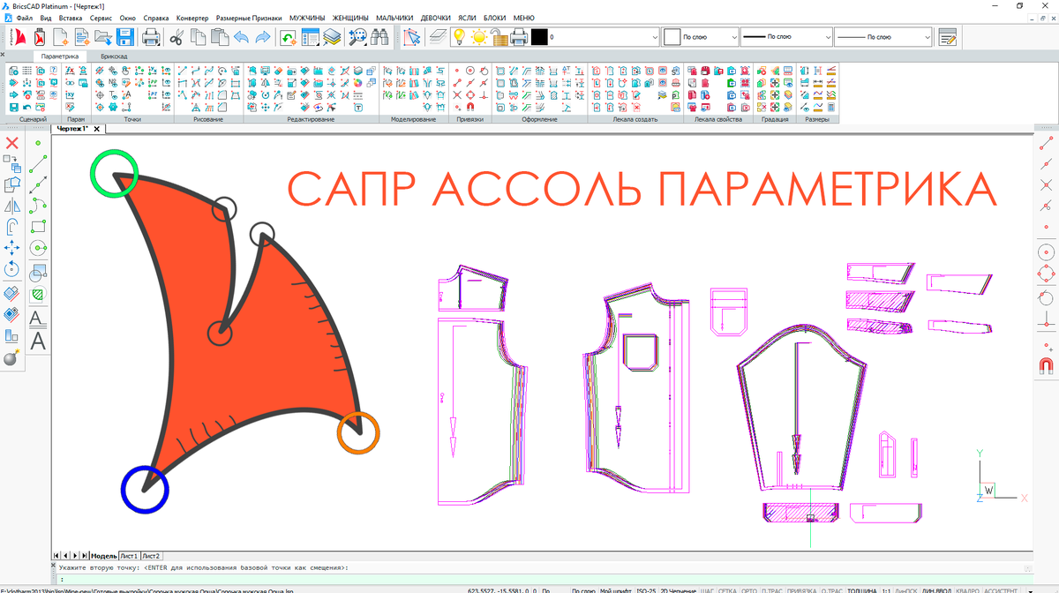1059x593 pixels.
Task: Select the large letter A text tool
Action: coord(38,340)
